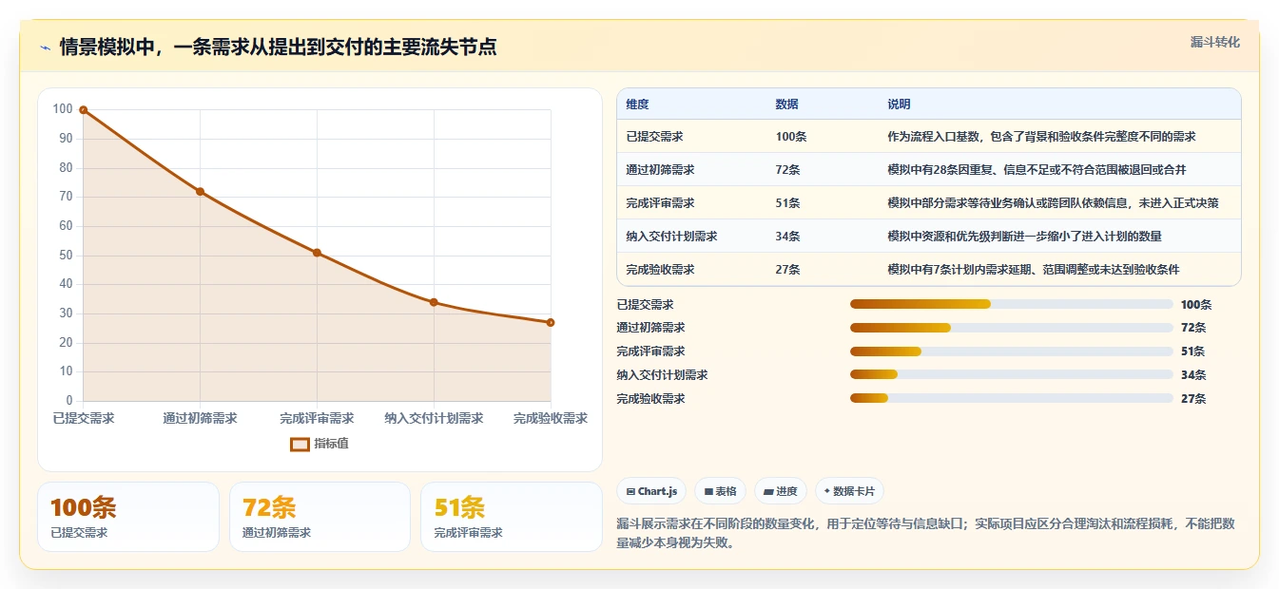
Task: Click the 51条 完成评审需求 summary card
Action: tap(512, 517)
